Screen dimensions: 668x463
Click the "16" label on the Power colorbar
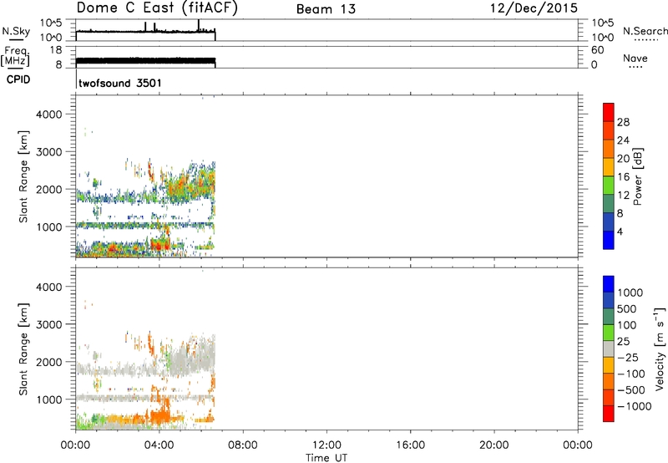(623, 177)
